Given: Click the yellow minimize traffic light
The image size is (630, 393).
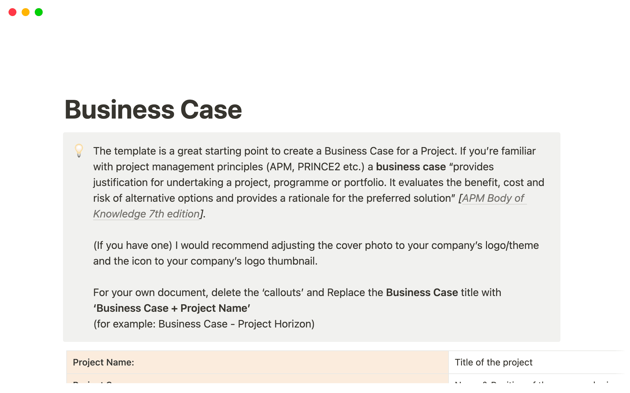Looking at the screenshot, I should [25, 12].
